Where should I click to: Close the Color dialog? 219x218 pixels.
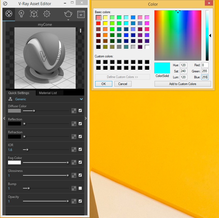coord(209,3)
